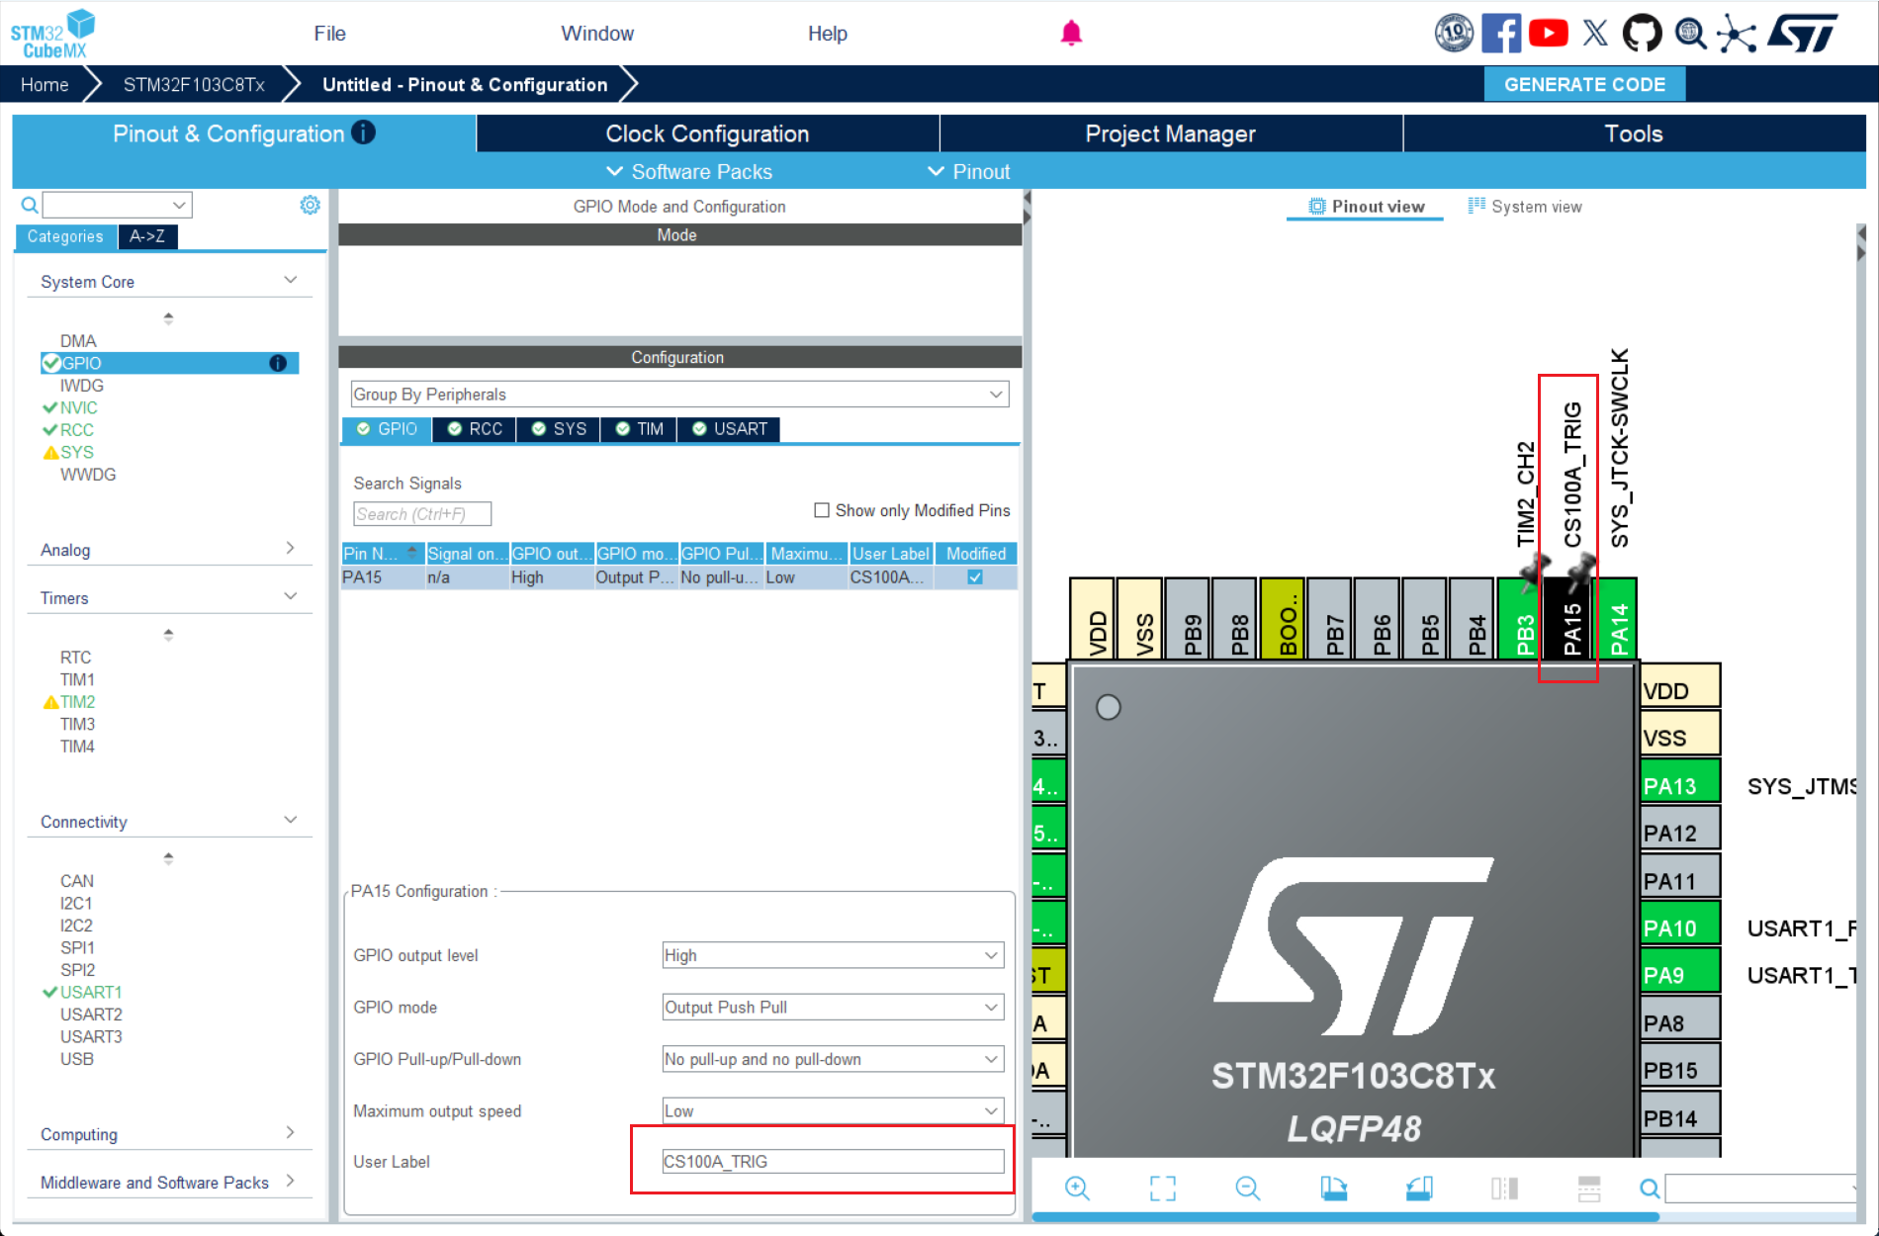Open the Window menu

tap(597, 34)
